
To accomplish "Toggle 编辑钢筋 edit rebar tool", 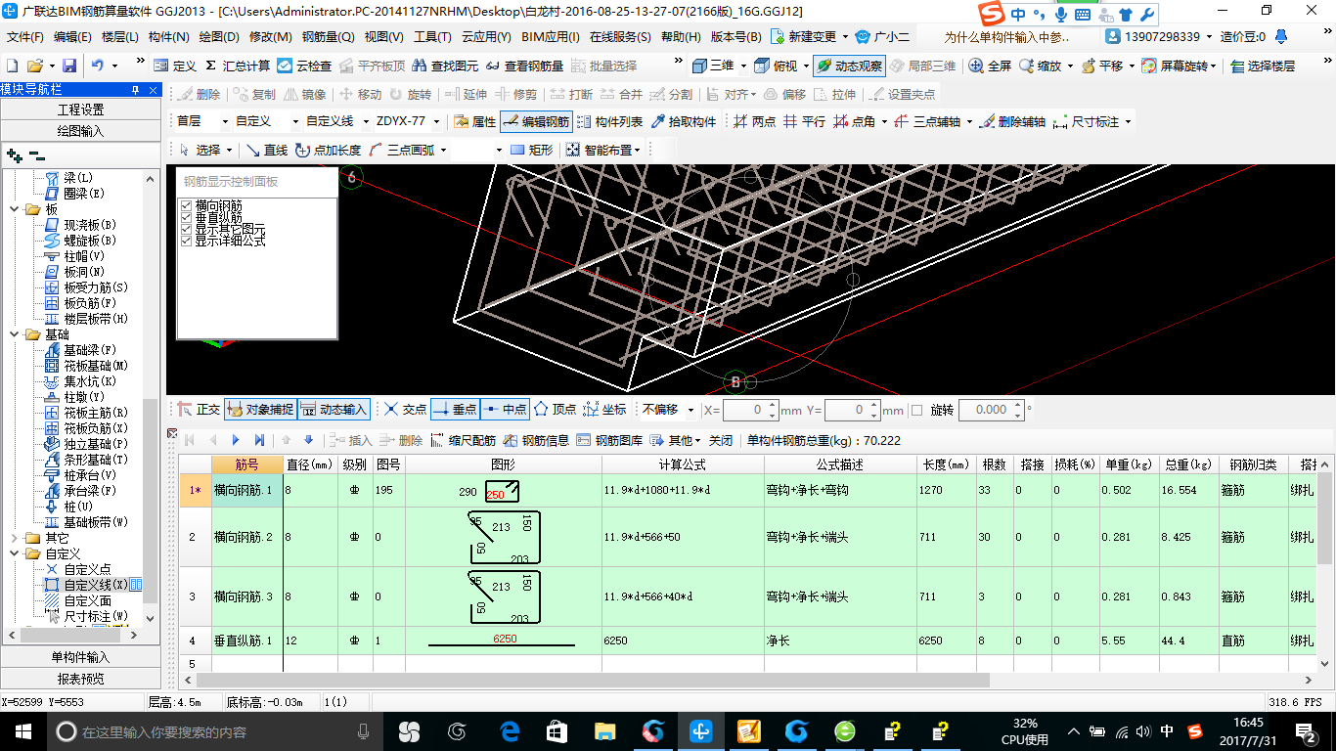I will (535, 121).
